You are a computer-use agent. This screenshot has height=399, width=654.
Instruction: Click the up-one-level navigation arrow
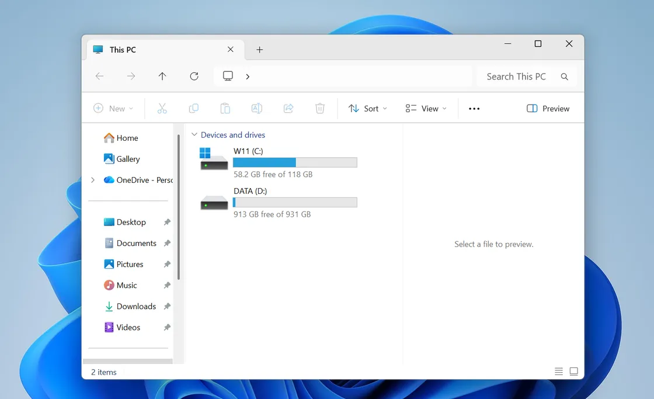(x=162, y=76)
